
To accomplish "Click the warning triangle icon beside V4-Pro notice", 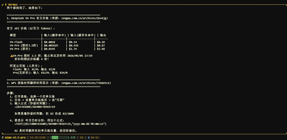I will pyautogui.click(x=12, y=56).
